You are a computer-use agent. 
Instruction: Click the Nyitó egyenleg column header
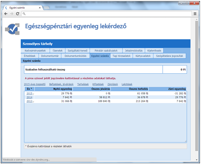[x=53, y=89]
